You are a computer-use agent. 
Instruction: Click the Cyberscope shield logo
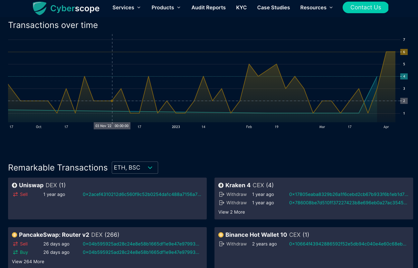(40, 8)
